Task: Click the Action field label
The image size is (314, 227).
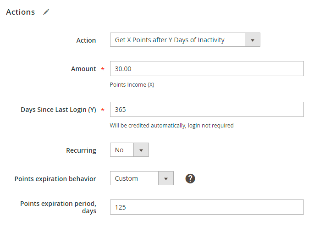Action: click(x=86, y=40)
